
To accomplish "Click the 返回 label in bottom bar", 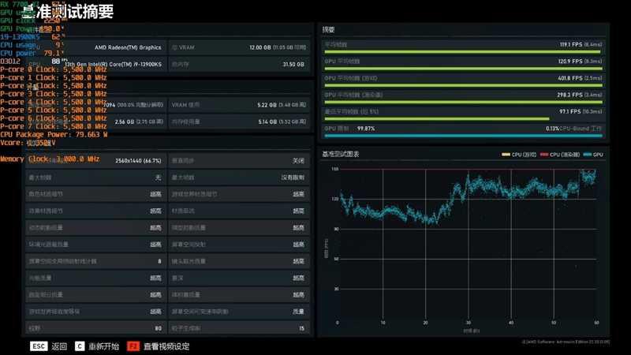I will pyautogui.click(x=59, y=346).
